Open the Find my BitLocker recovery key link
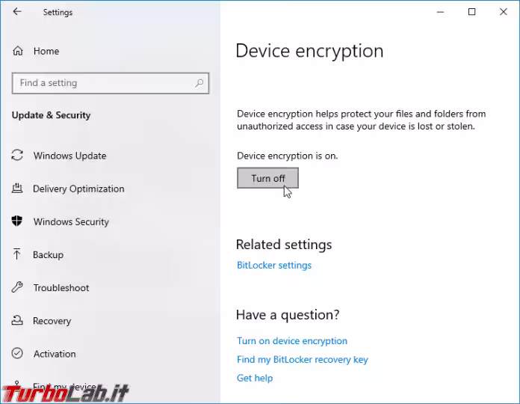The height and width of the screenshot is (404, 520). pyautogui.click(x=302, y=360)
